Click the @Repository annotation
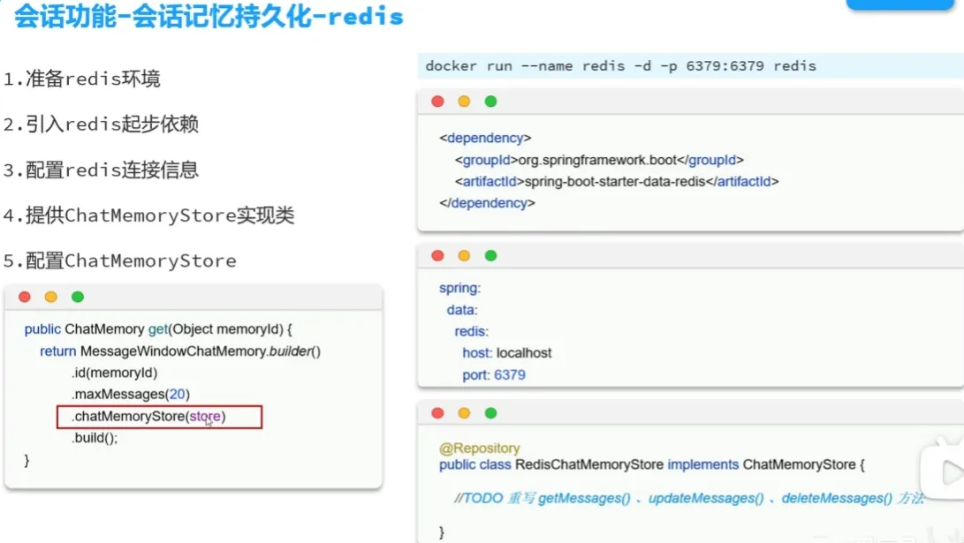Viewport: 964px width, 543px height. (x=480, y=449)
